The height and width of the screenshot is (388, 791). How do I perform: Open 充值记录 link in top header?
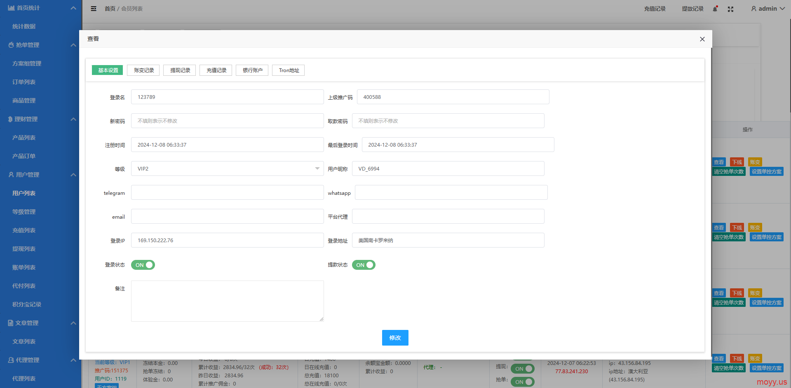coord(655,9)
